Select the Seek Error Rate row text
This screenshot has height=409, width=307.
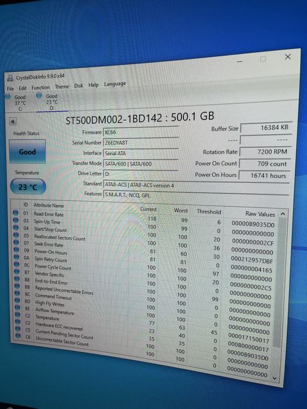49,244
